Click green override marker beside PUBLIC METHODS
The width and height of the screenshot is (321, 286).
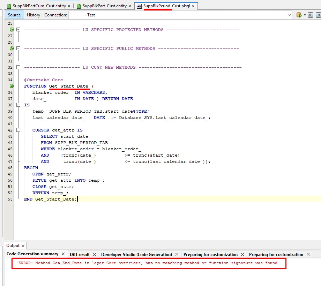click(x=12, y=48)
